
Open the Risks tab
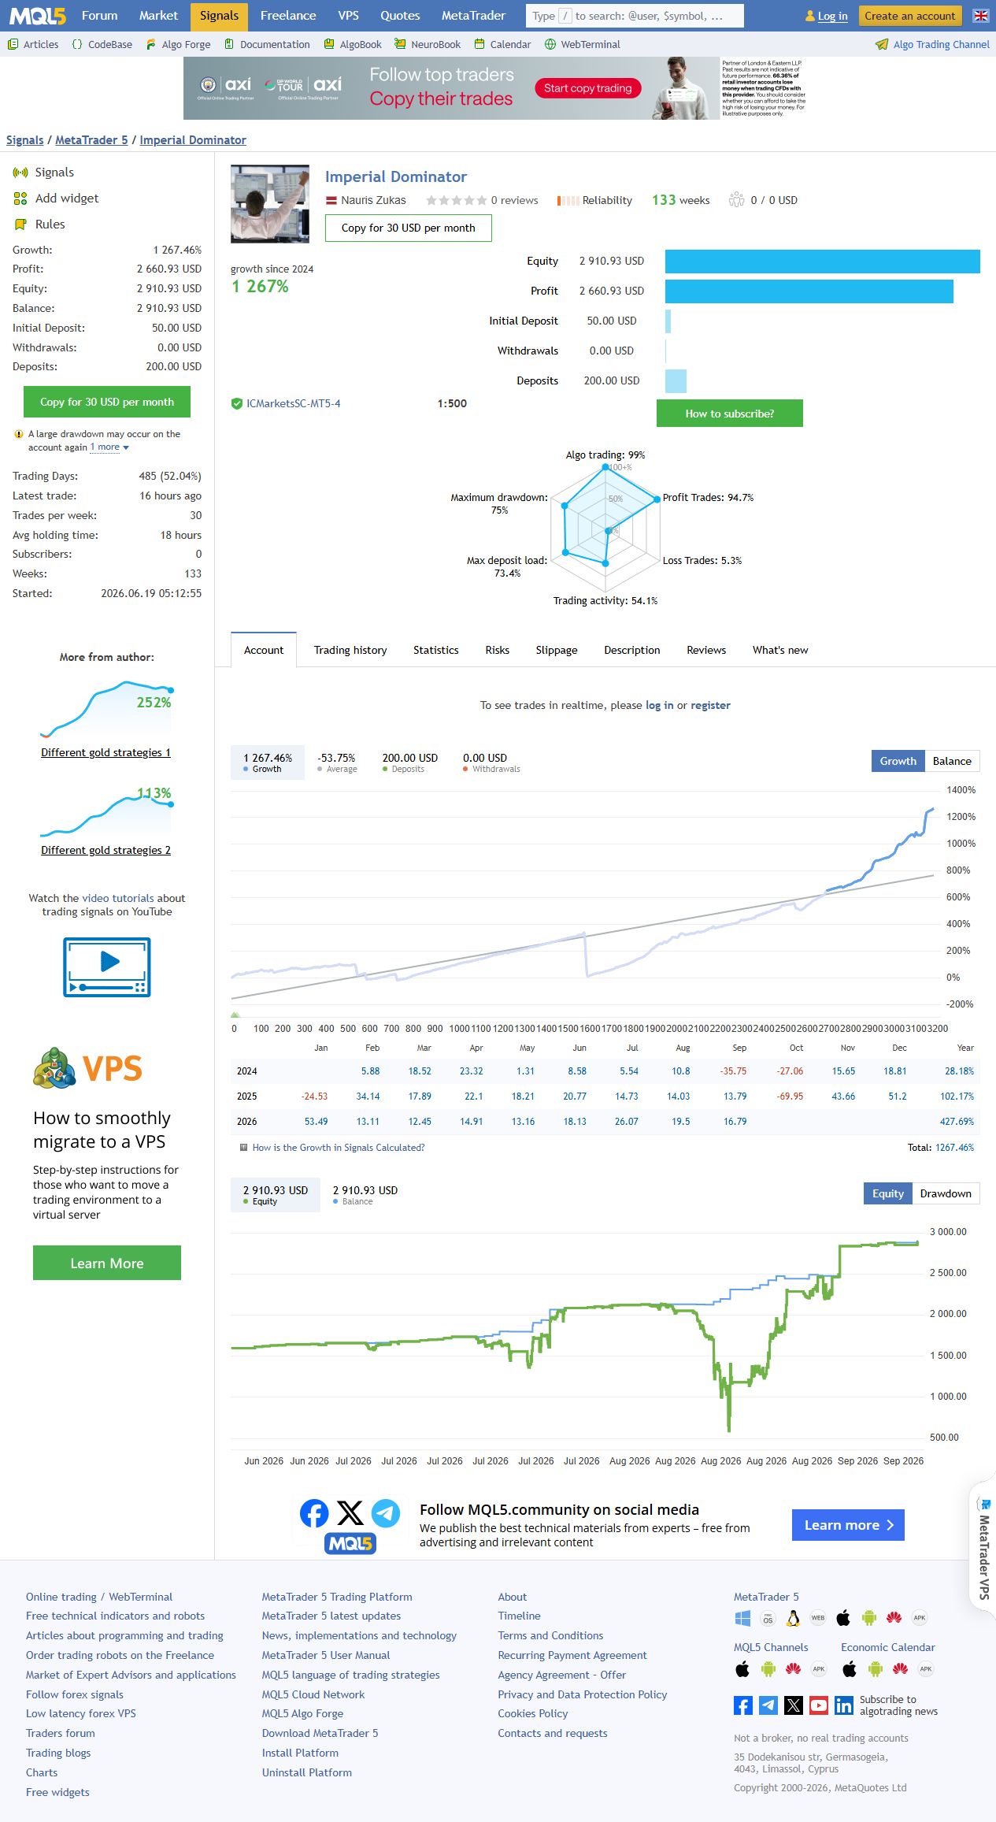click(497, 650)
